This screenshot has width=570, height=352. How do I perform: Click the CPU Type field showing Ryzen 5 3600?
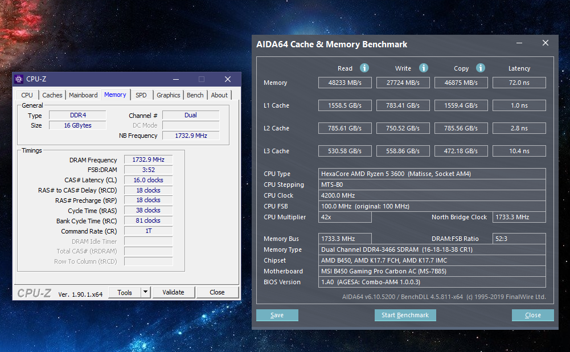pyautogui.click(x=432, y=174)
